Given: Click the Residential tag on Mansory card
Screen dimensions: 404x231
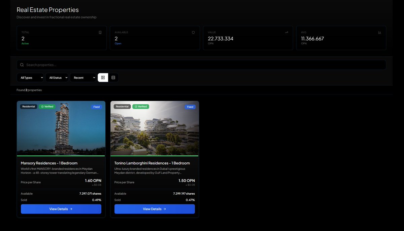Looking at the screenshot, I should click(29, 107).
